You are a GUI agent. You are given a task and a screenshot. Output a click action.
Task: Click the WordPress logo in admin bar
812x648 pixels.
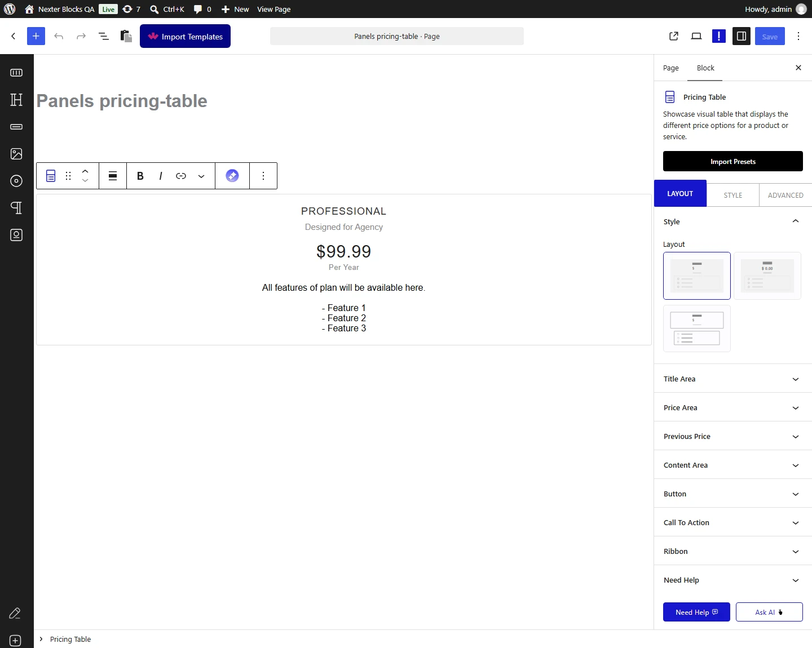(x=10, y=9)
